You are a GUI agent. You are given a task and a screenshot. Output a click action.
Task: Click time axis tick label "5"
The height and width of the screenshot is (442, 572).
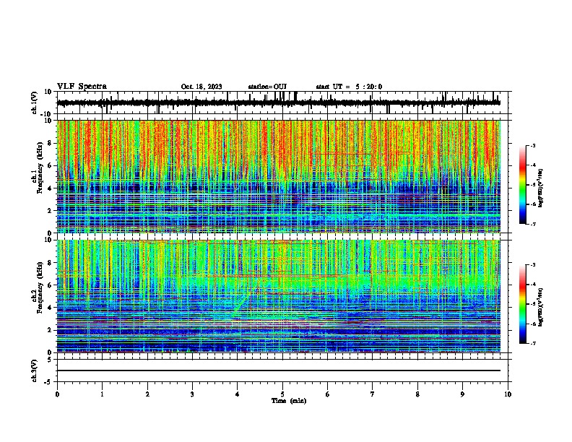[282, 394]
